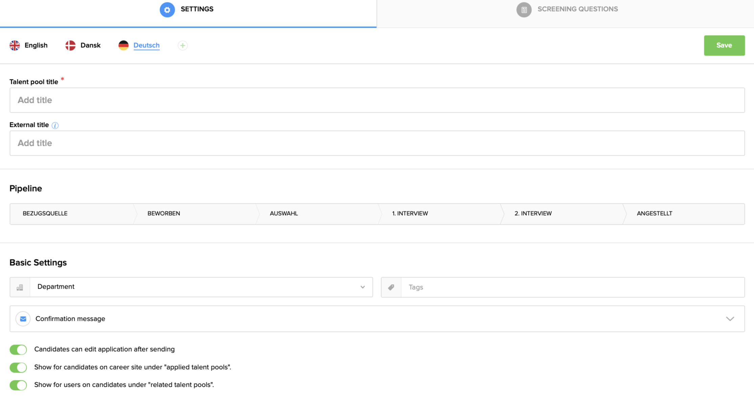This screenshot has height=400, width=754.
Task: Expand the Confirmation message section
Action: (x=730, y=318)
